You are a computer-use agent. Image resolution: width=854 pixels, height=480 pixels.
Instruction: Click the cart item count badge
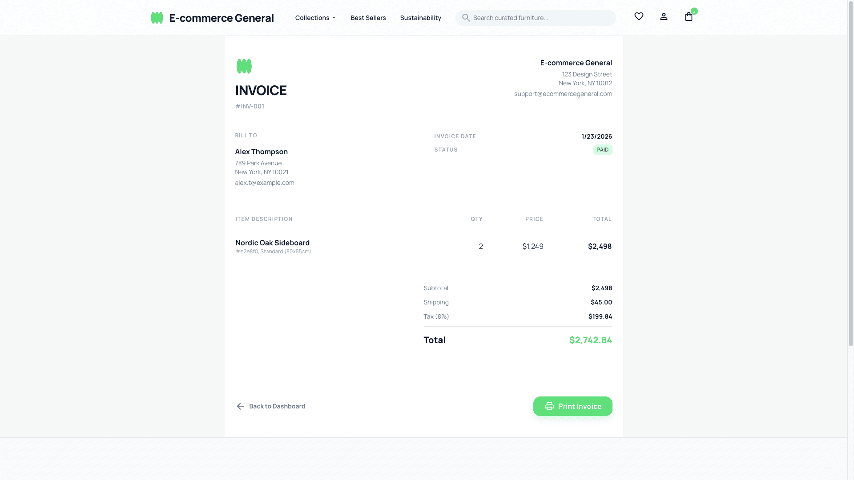[x=693, y=11]
